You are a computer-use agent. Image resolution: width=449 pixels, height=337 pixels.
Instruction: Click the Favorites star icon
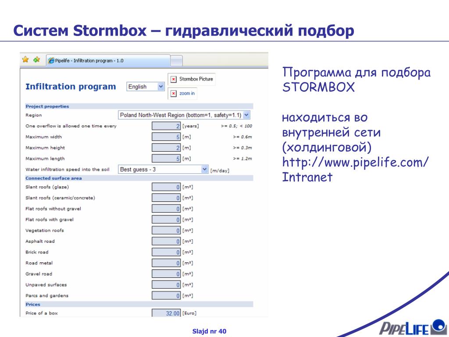pyautogui.click(x=25, y=60)
